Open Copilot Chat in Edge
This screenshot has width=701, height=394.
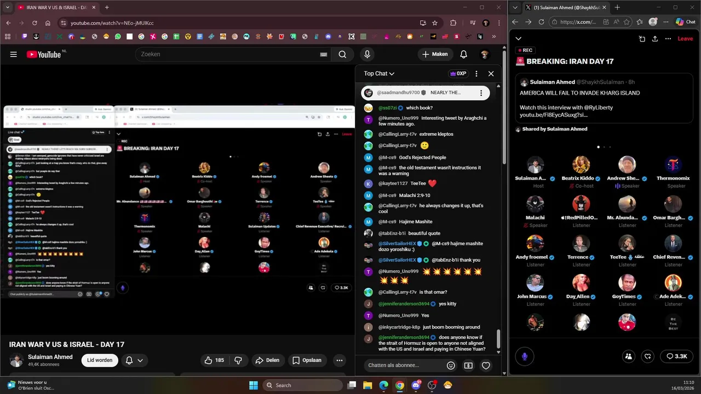pos(686,22)
